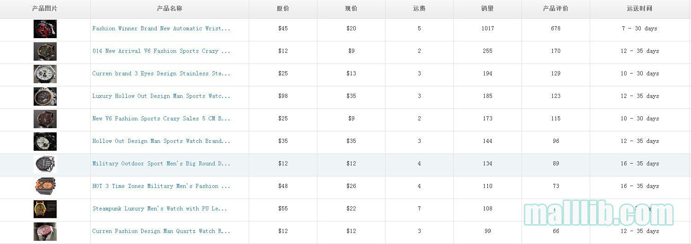Screen dimensions: 691x244
Task: Open Military Ootdoor Sport Men's Big Round link
Action: coord(161,164)
